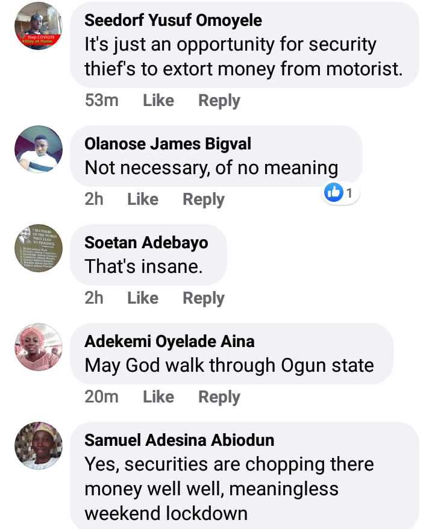Image resolution: width=432 pixels, height=529 pixels.
Task: Open Soetan Adebayo's profile picture
Action: [x=39, y=248]
